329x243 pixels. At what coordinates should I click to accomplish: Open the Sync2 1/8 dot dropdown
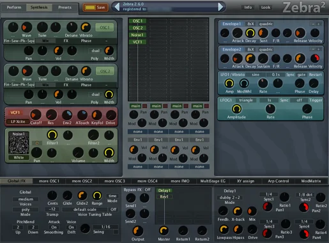tap(305, 194)
